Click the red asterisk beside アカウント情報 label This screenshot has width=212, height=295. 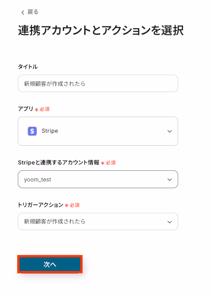[x=102, y=163]
